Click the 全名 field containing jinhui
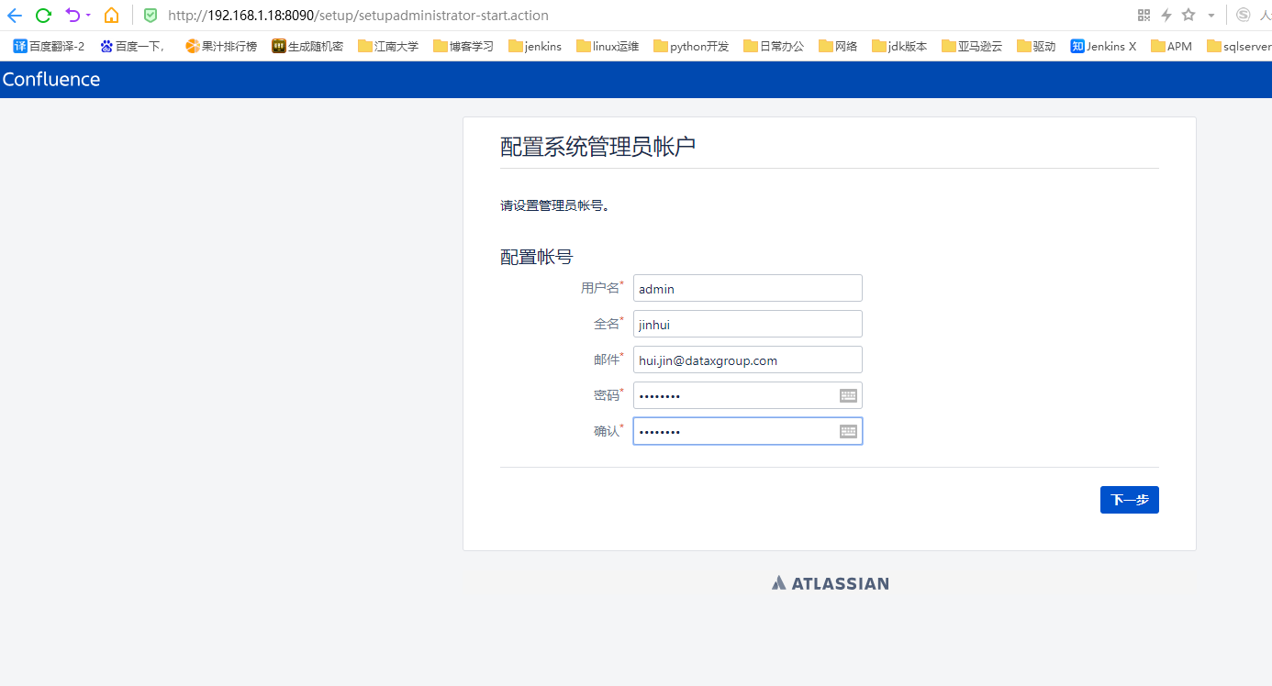Screen dimensions: 1272x686 click(748, 324)
